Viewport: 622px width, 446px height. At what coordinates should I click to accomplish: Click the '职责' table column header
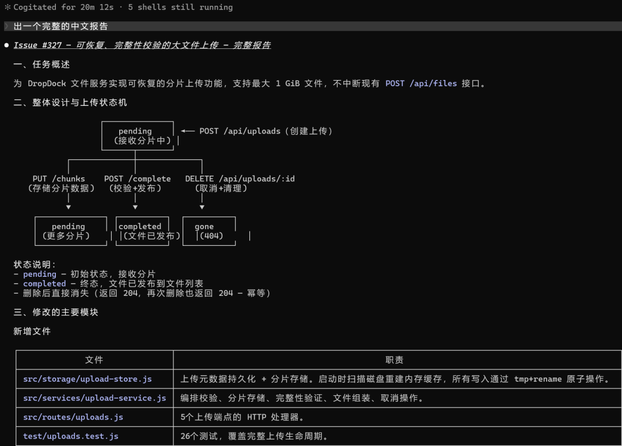tap(395, 360)
